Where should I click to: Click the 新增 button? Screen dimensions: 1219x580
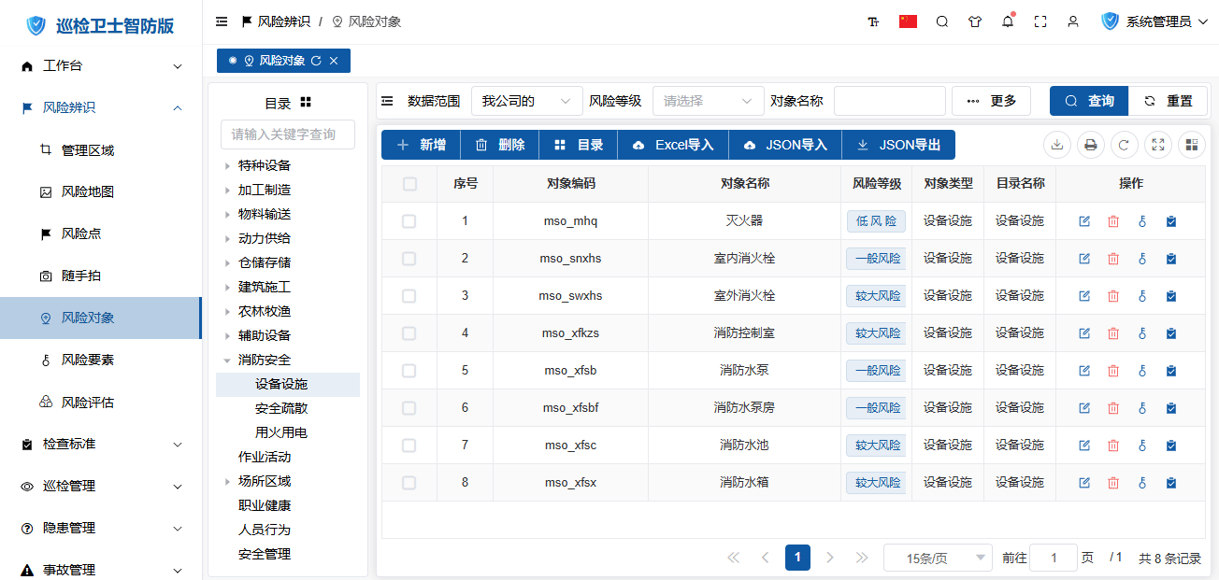tap(421, 145)
